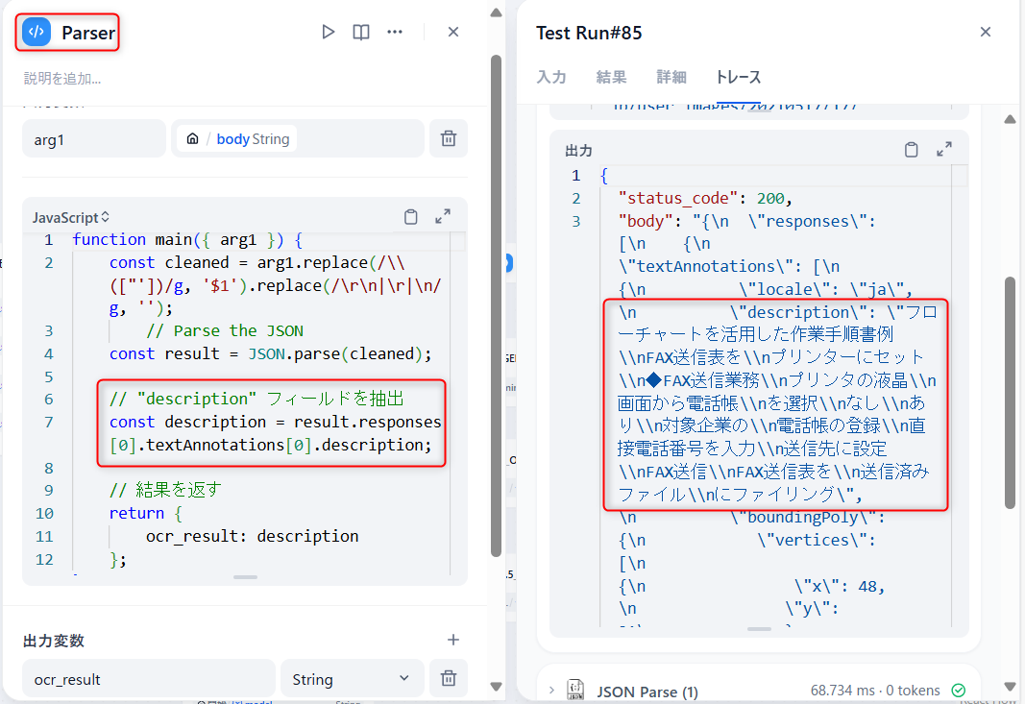The height and width of the screenshot is (704, 1025).
Task: Run the Parser node with play icon
Action: [329, 32]
